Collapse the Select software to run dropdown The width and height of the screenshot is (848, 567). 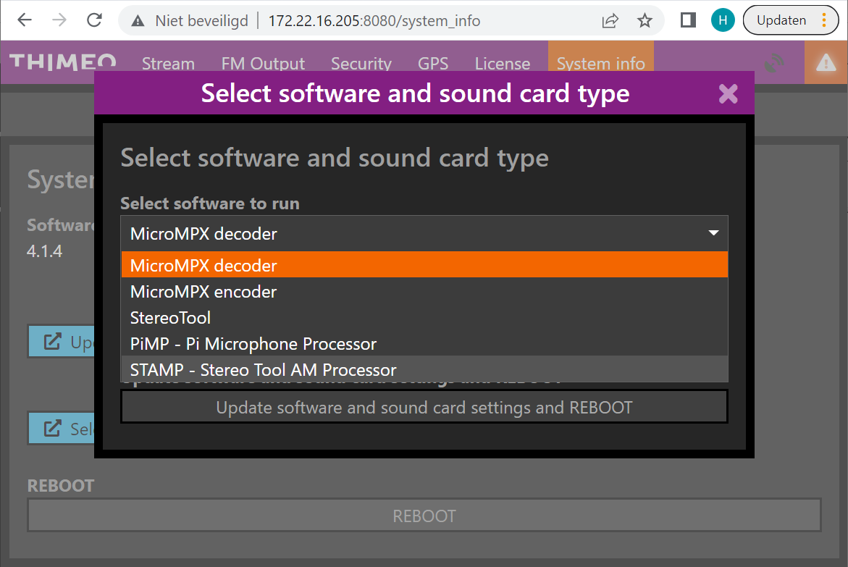[x=424, y=233]
